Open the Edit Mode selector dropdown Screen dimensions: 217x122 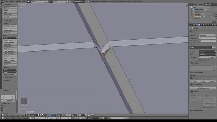coord(31,115)
